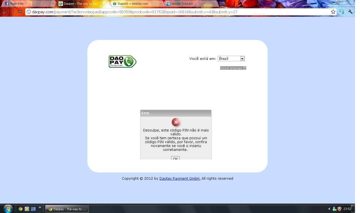Go back using the browser back arrow
This screenshot has height=213, width=360.
(x=5, y=12)
